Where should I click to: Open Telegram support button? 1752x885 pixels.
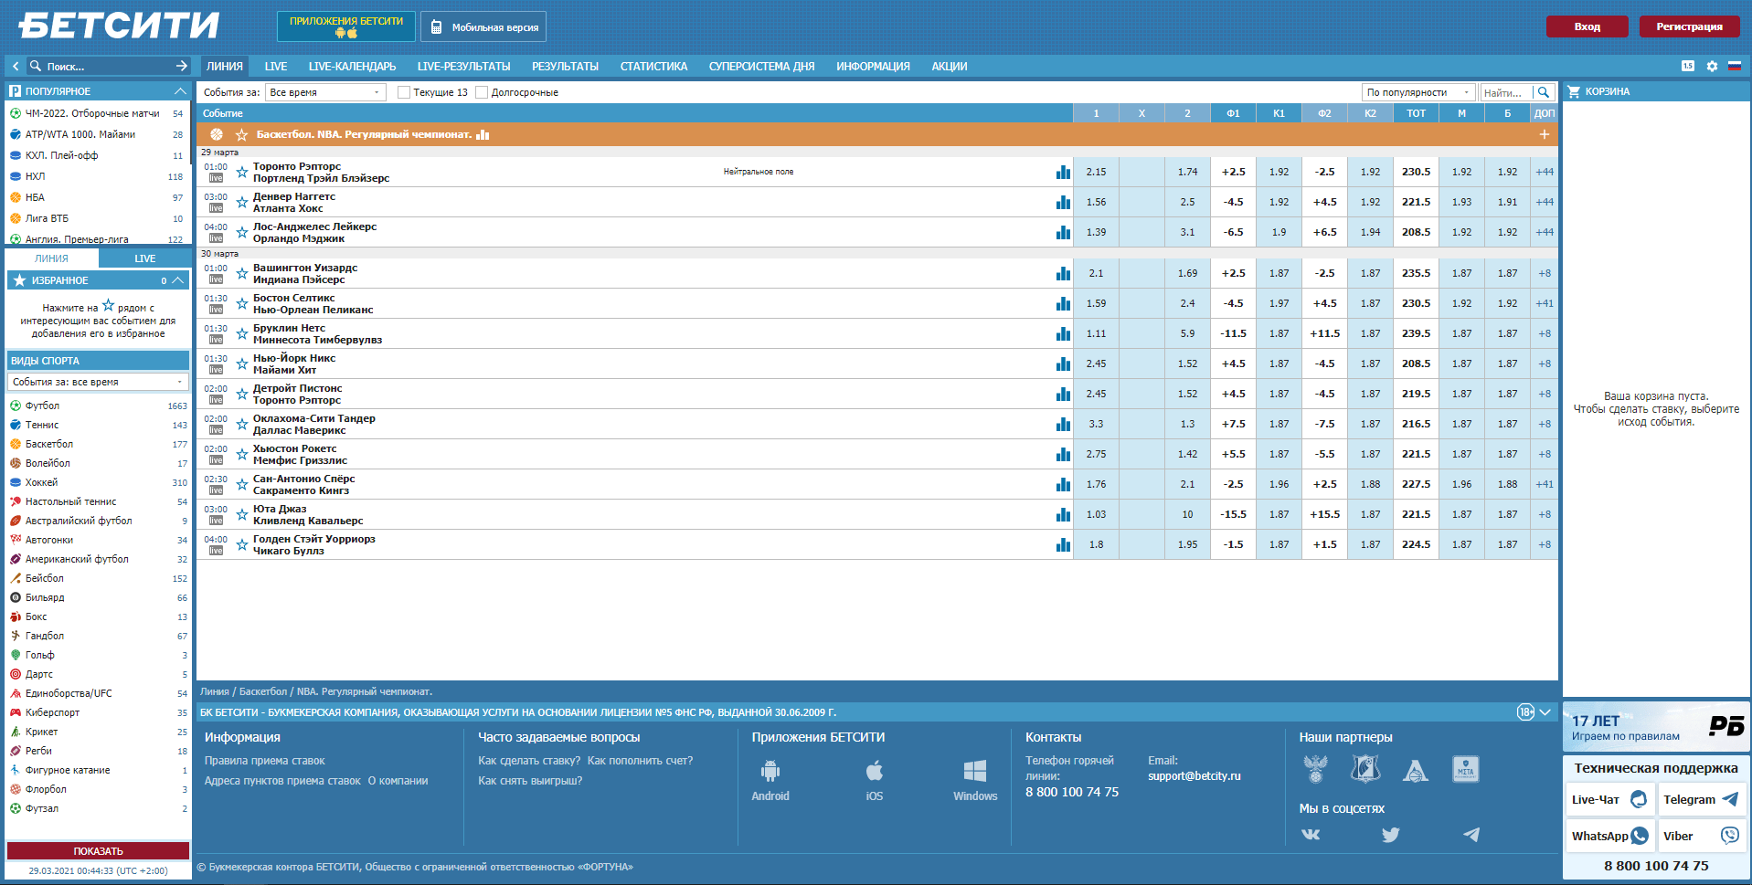tap(1701, 799)
